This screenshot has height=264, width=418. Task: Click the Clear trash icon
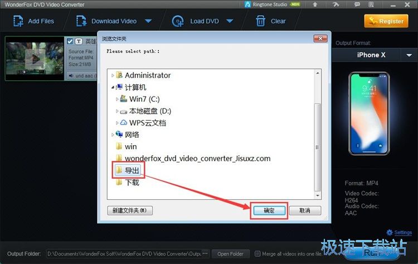(260, 21)
